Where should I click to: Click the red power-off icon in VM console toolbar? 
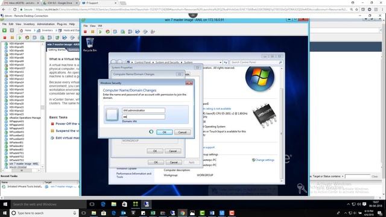85,32
